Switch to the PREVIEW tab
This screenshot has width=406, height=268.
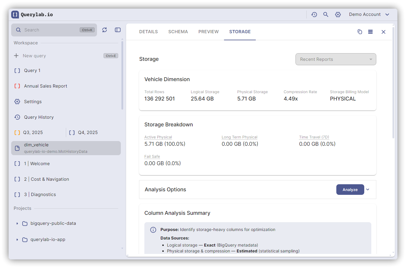pyautogui.click(x=208, y=32)
